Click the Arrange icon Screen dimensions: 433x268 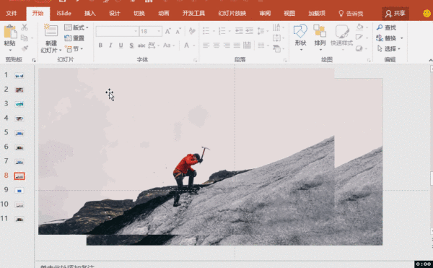click(x=320, y=30)
